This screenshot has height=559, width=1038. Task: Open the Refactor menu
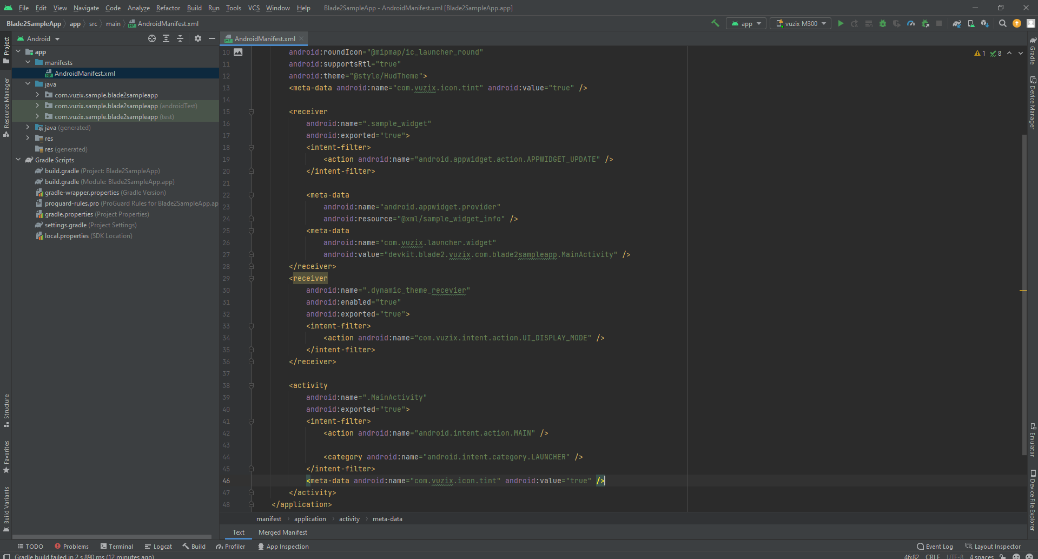[x=168, y=8]
